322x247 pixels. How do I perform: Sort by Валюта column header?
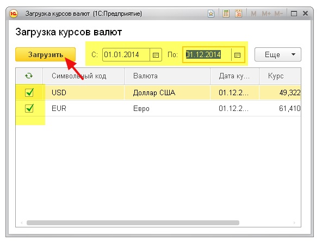tap(167, 76)
